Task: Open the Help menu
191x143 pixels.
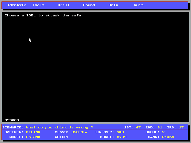Action: [113, 5]
